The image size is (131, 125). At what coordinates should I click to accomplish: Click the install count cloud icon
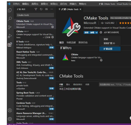102,23
